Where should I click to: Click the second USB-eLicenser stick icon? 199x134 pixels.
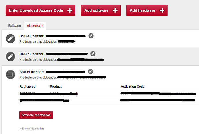coord(10,56)
